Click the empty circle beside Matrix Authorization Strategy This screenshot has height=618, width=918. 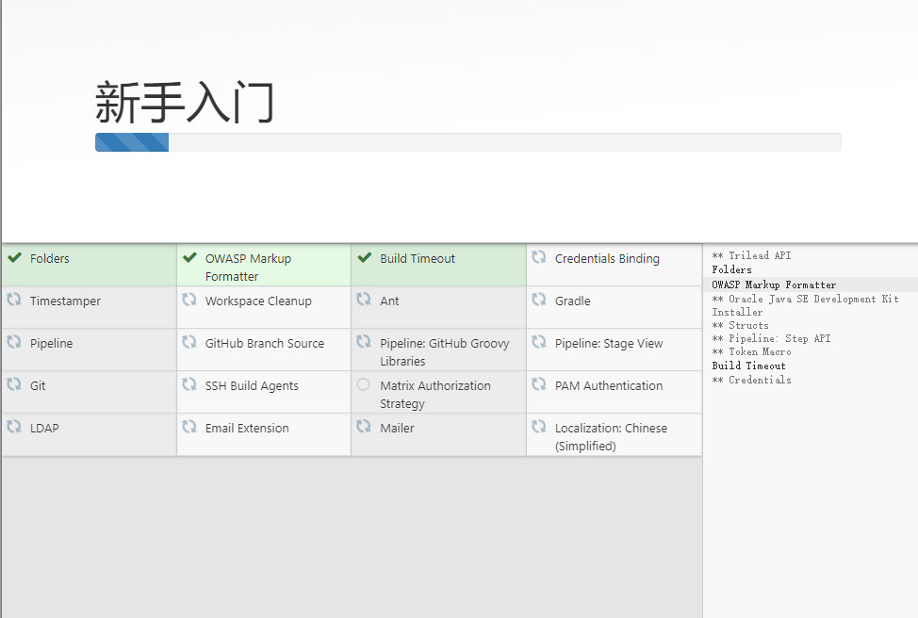click(x=364, y=384)
